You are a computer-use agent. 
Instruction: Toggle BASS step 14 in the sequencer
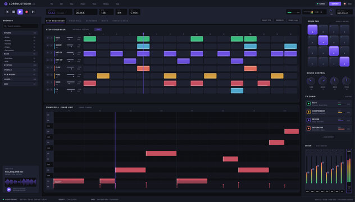coord(264,84)
